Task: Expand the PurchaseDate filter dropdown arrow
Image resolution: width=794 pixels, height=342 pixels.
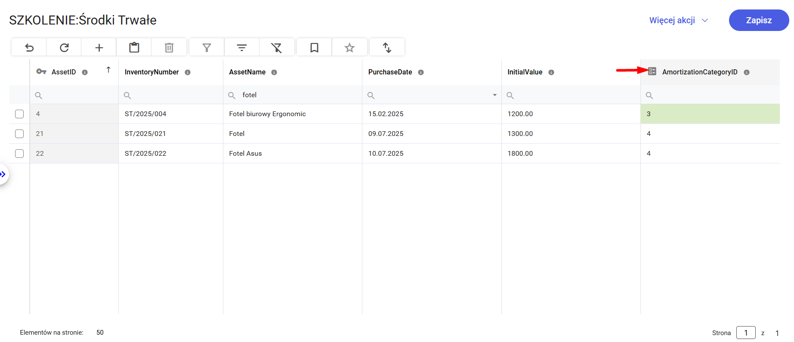Action: coord(494,95)
